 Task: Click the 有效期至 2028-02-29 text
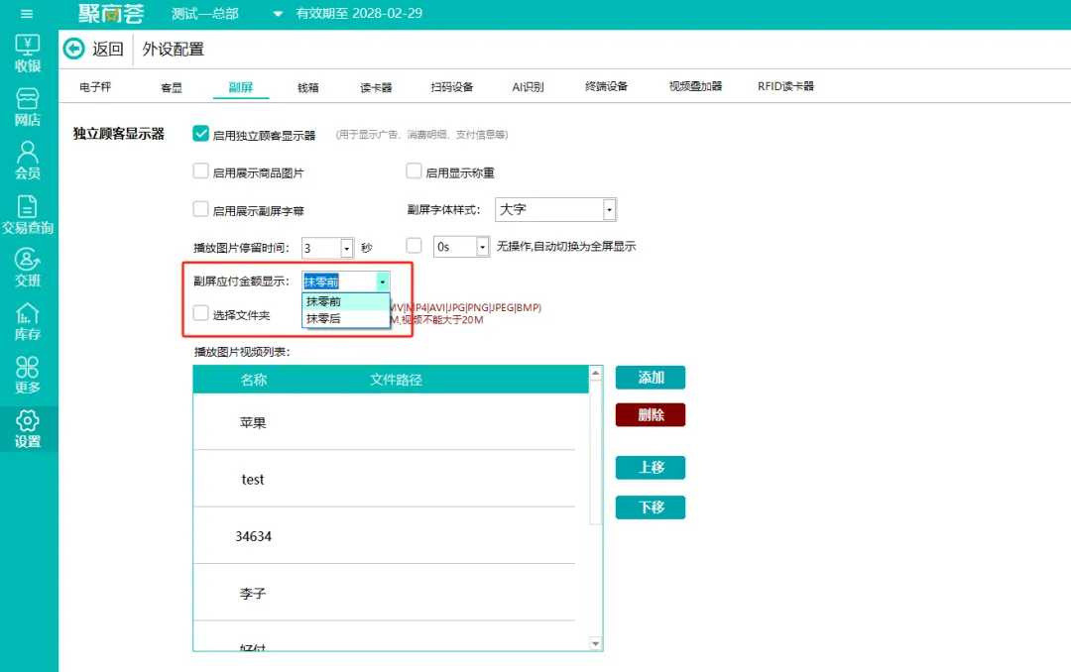point(359,14)
